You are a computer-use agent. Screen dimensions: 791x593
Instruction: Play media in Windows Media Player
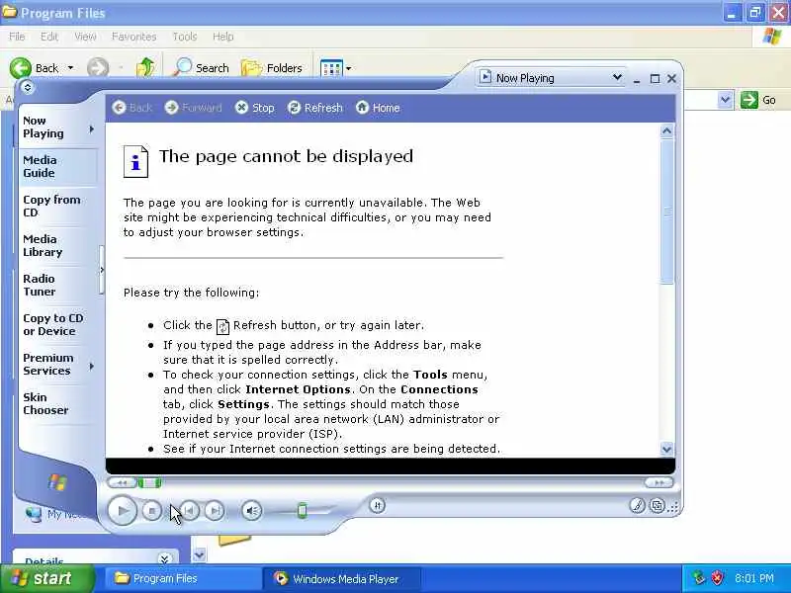(122, 511)
